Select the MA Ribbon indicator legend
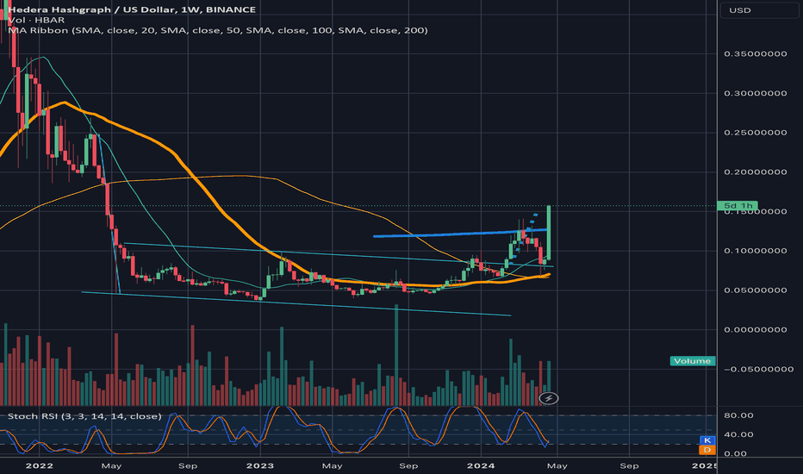This screenshot has width=803, height=474. (218, 30)
